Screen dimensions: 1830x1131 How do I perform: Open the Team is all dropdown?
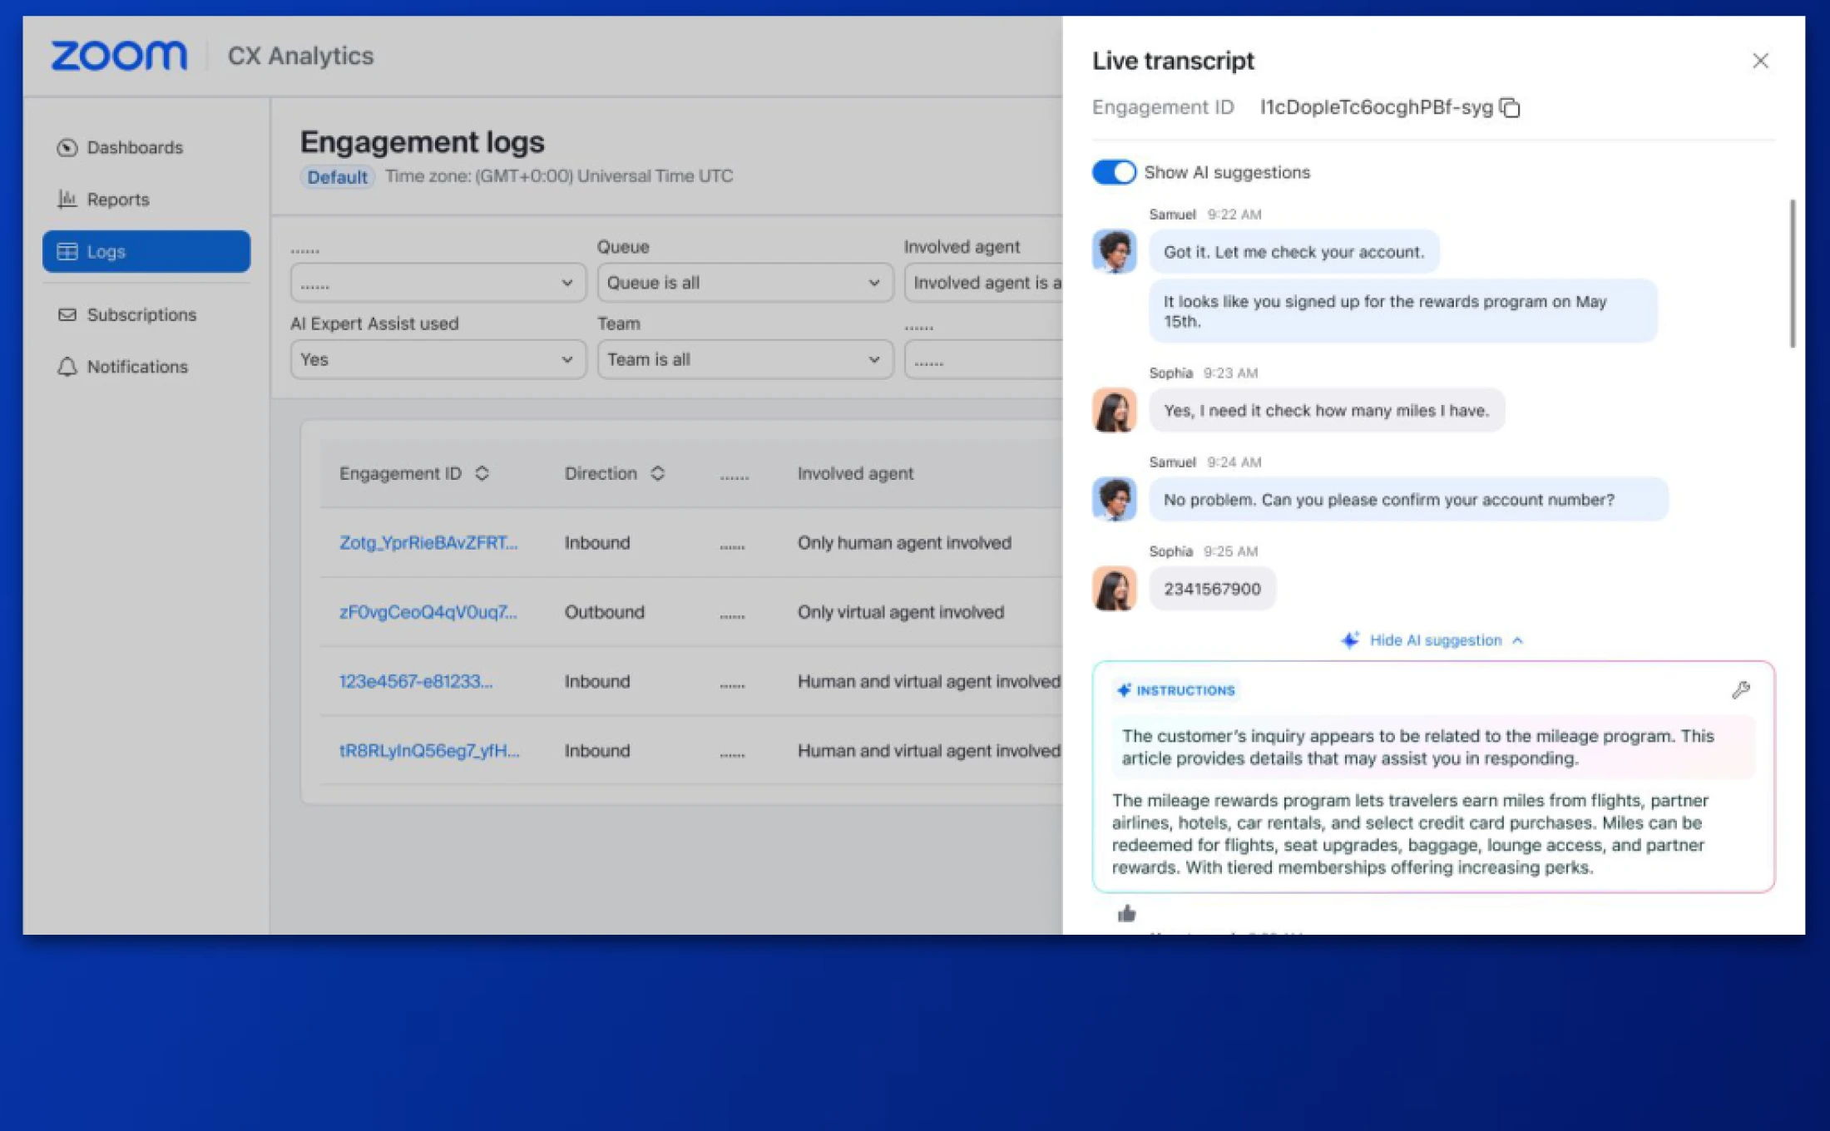pos(744,359)
